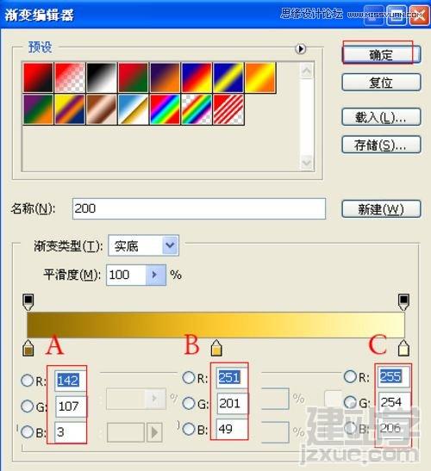Click the R field showing 255
The width and height of the screenshot is (431, 471).
[x=393, y=376]
